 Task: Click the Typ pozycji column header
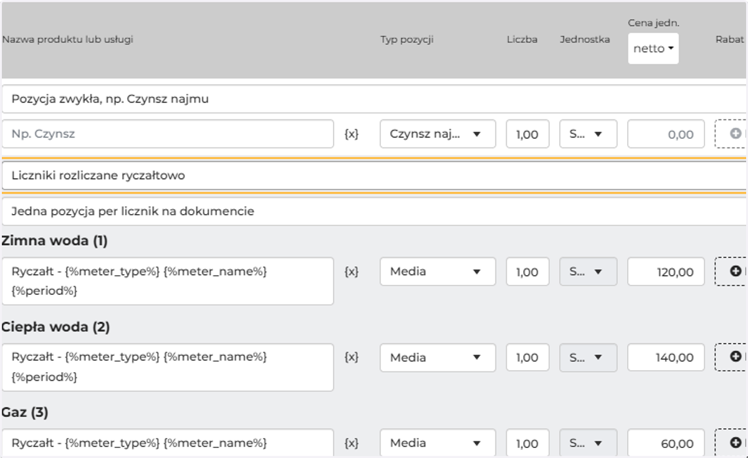tap(407, 40)
